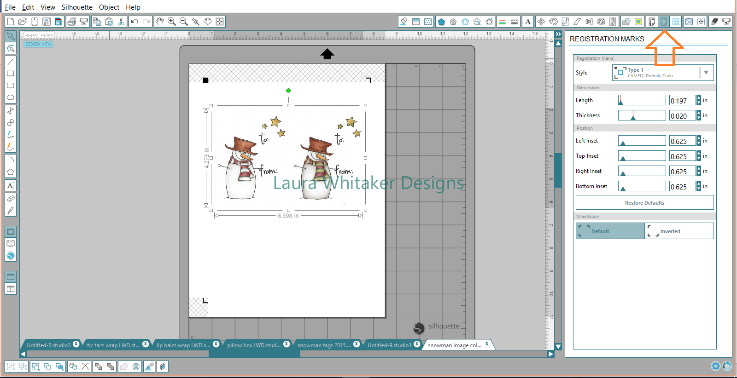The image size is (737, 378).
Task: Undo the last action
Action: pos(135,22)
